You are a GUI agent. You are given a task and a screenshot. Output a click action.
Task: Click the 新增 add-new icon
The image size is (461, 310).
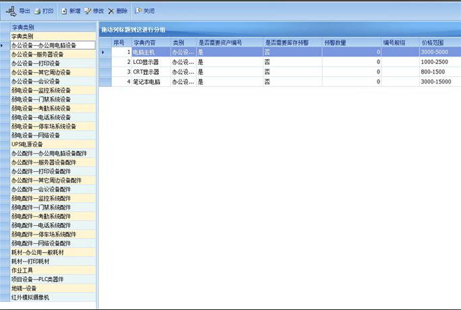(x=65, y=11)
